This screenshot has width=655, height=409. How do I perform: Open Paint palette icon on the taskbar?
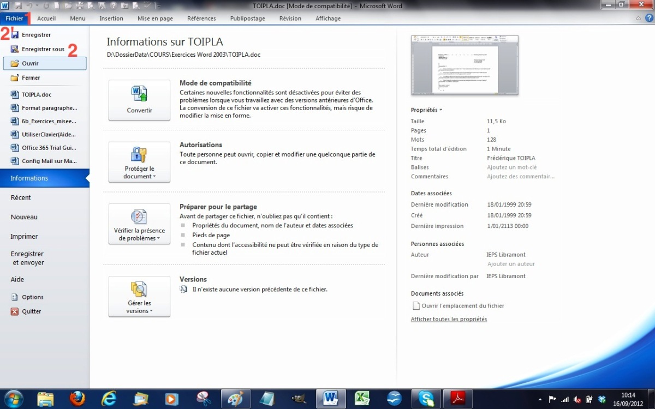click(235, 399)
